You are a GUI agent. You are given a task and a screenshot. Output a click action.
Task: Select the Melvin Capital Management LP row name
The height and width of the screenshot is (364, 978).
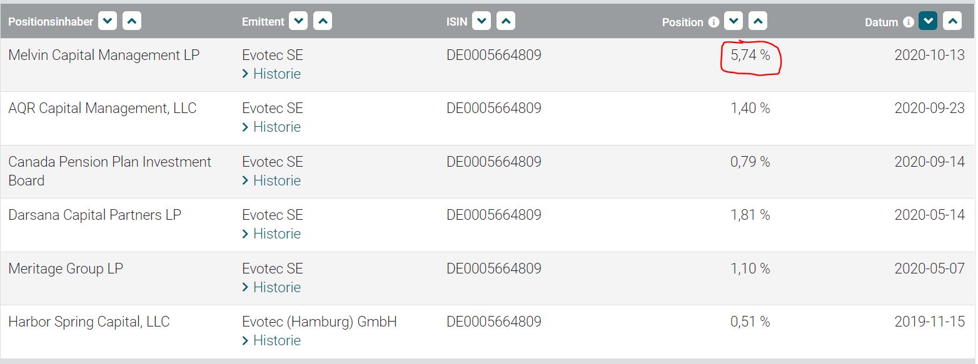coord(104,56)
